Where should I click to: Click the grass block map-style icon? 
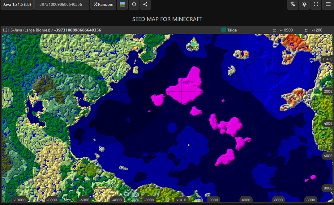point(122,5)
